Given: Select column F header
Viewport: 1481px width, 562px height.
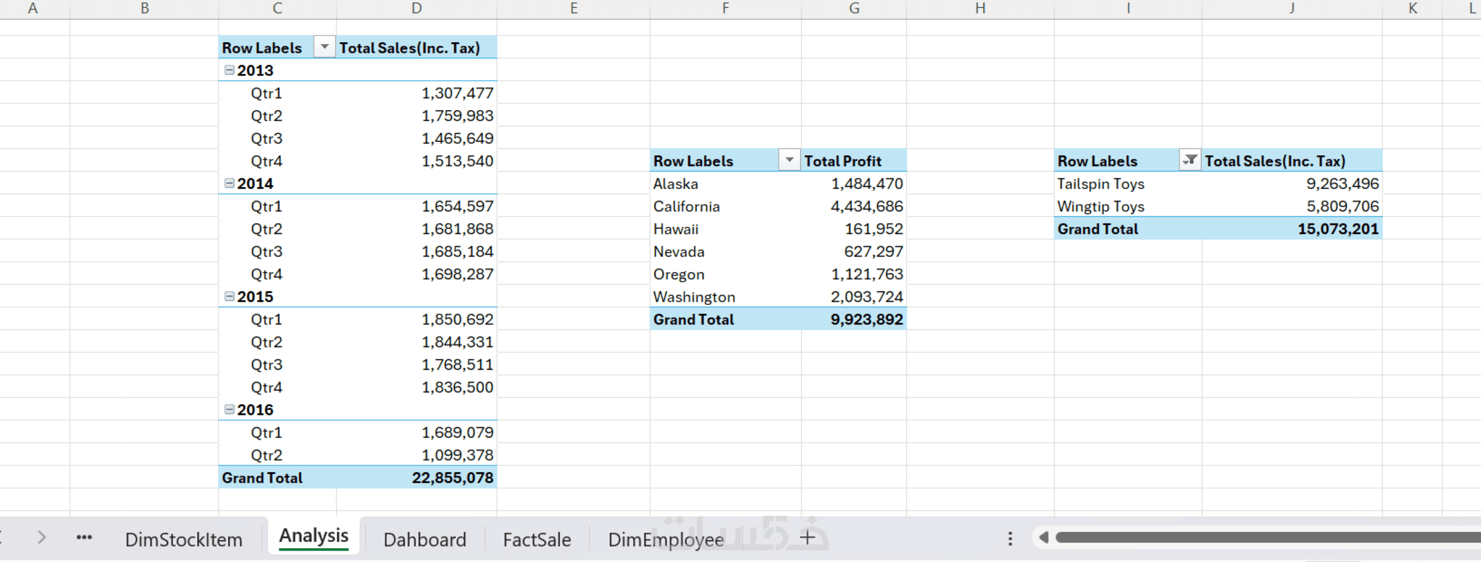Looking at the screenshot, I should pos(725,9).
